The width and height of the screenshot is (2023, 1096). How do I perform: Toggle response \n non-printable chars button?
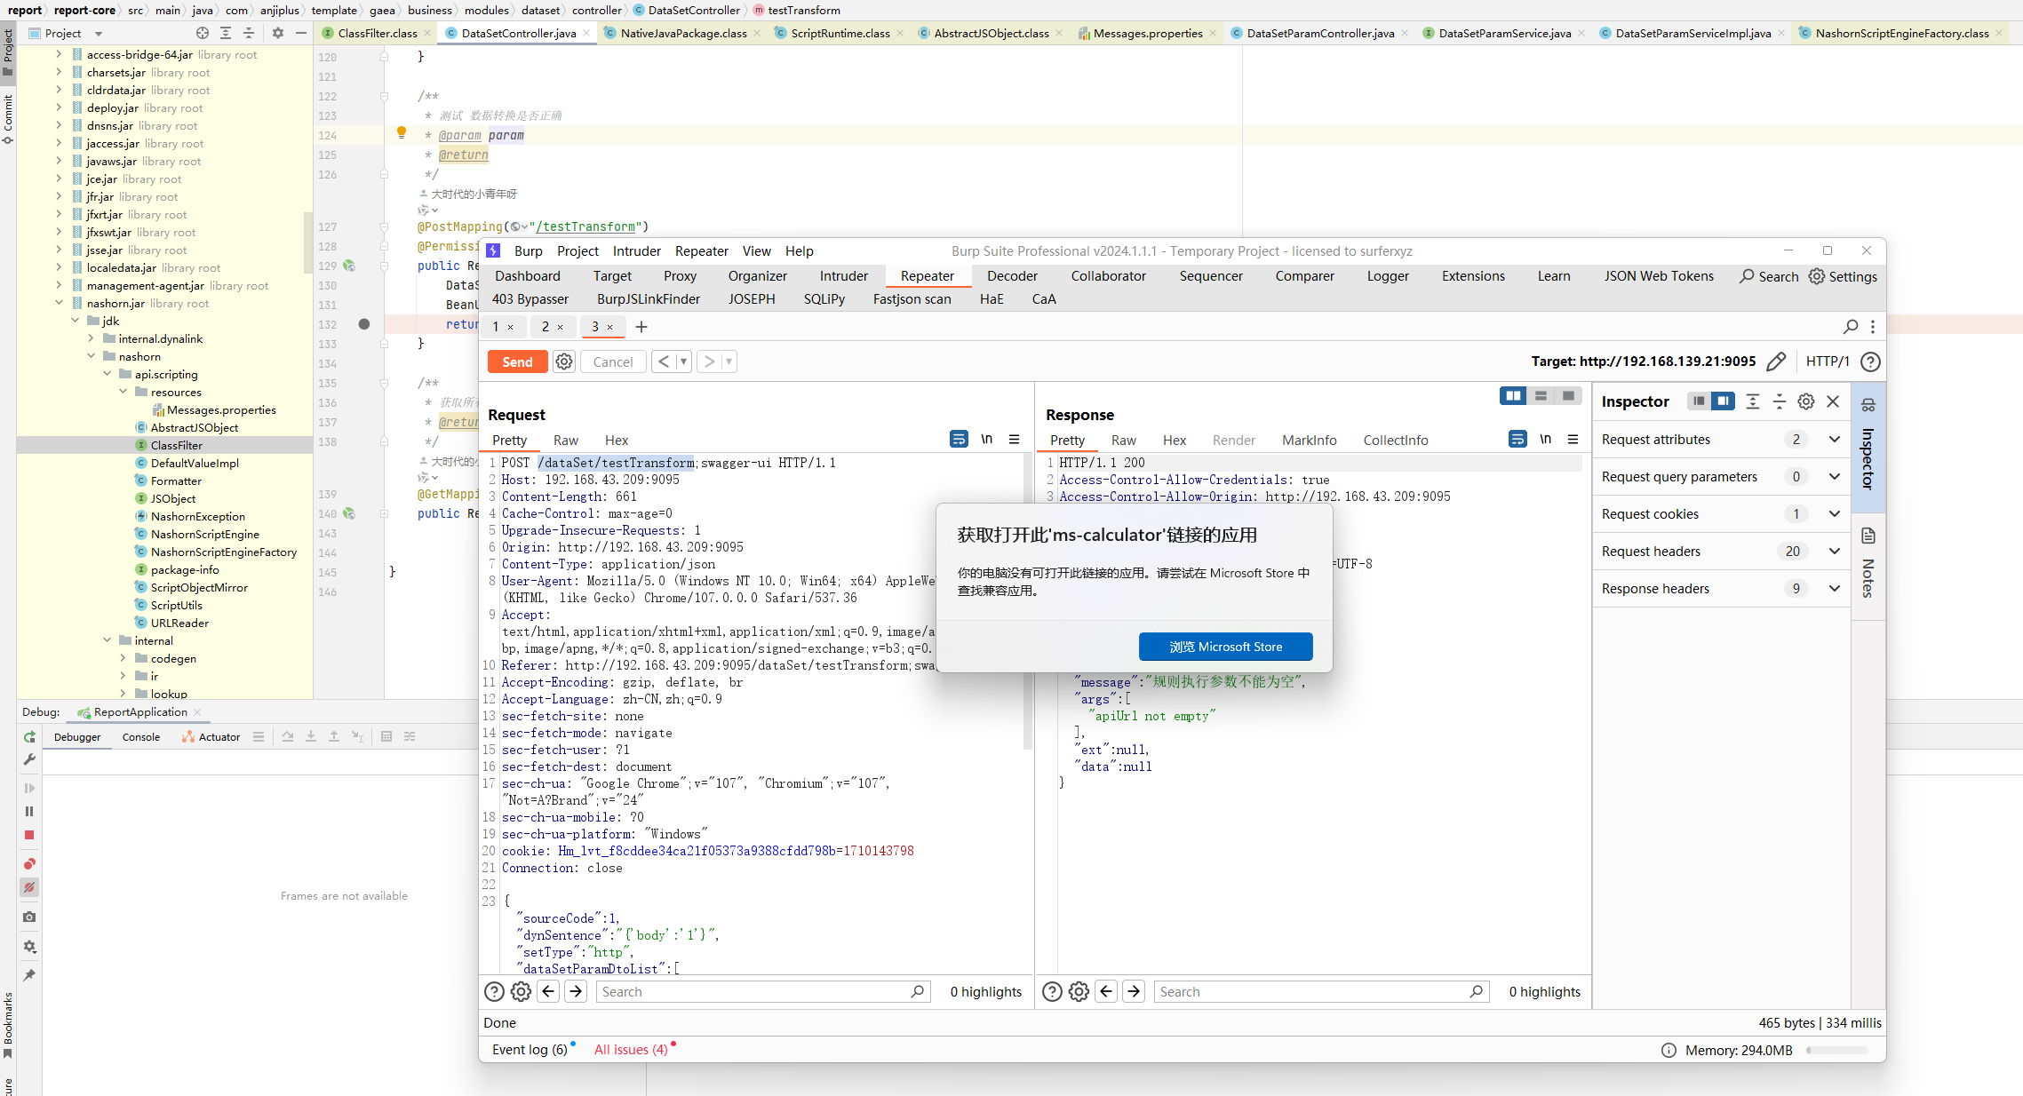coord(1545,439)
